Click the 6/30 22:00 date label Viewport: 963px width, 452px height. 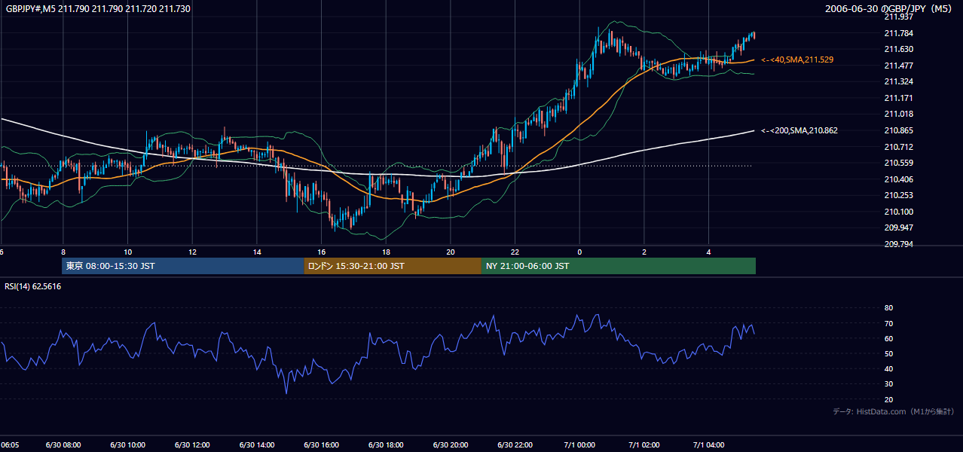515,445
